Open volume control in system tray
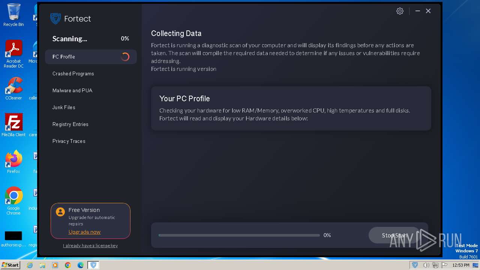Screen dimensions: 480x270 point(427,265)
